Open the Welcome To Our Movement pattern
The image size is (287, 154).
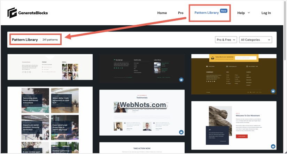(234, 126)
